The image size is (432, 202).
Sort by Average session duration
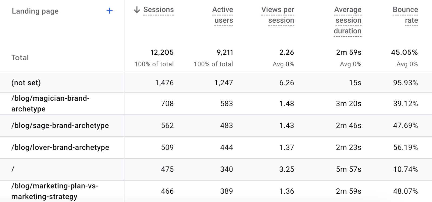pyautogui.click(x=348, y=20)
